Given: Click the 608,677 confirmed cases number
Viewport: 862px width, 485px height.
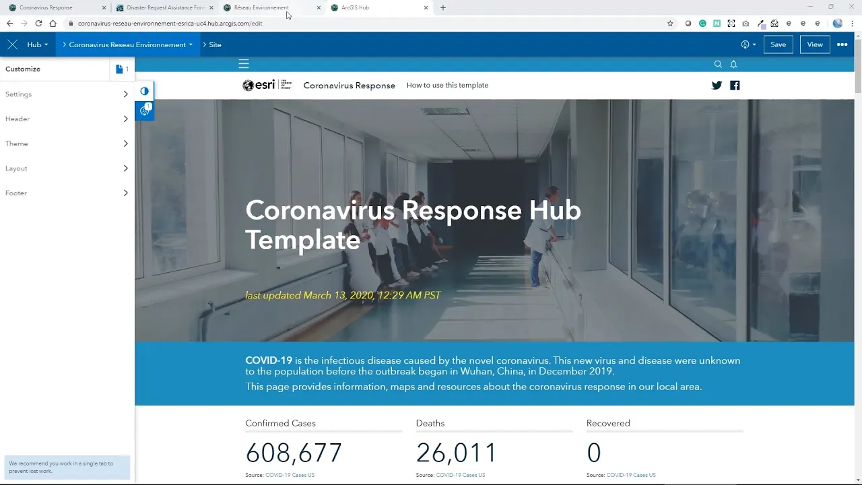Looking at the screenshot, I should [294, 453].
